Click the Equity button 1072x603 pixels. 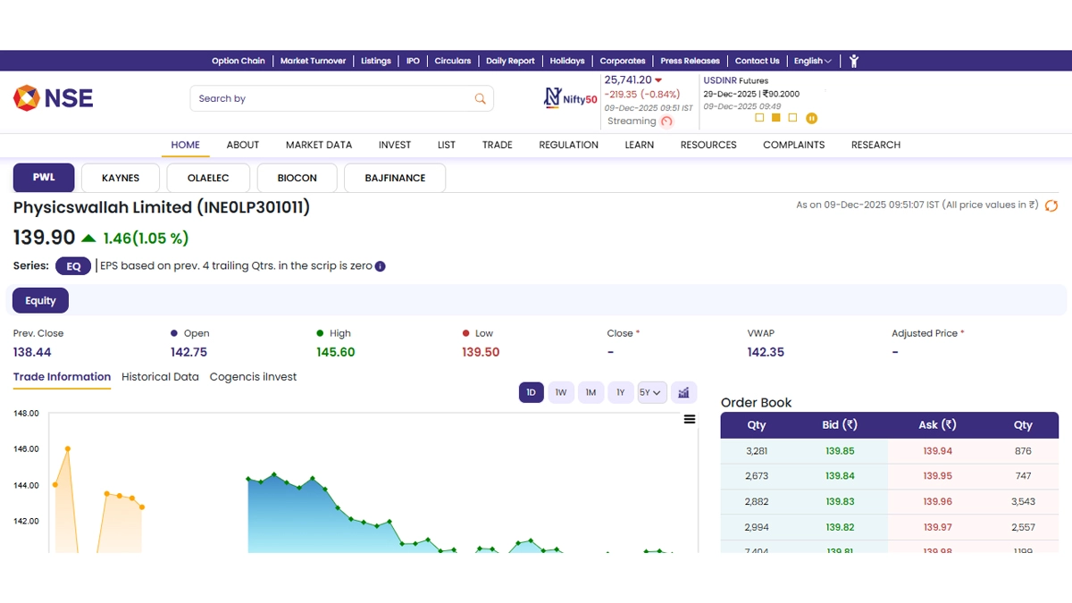(x=40, y=301)
